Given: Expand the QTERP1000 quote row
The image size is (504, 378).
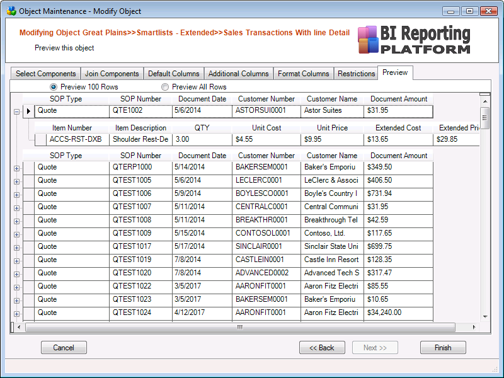Looking at the screenshot, I should [16, 168].
